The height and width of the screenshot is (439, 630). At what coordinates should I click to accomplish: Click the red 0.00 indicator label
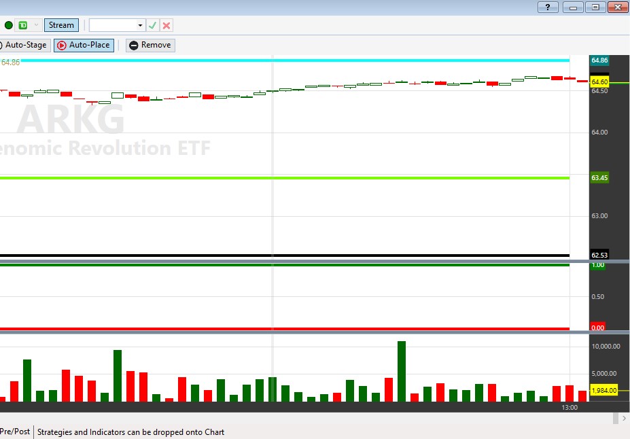click(598, 328)
